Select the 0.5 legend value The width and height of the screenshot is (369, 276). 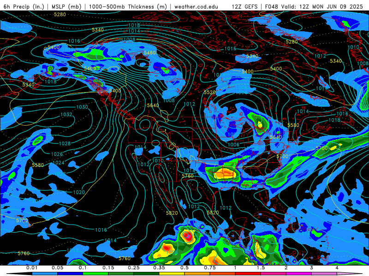(184, 268)
